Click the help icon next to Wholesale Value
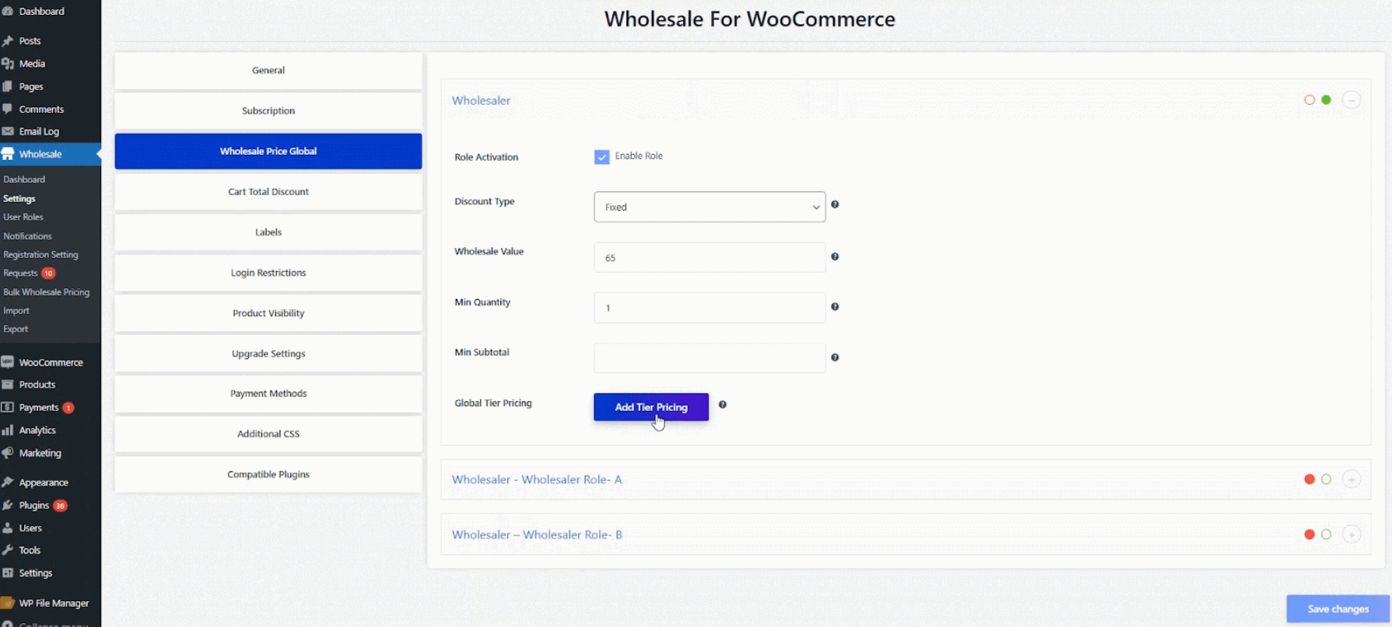1392x627 pixels. click(x=834, y=256)
